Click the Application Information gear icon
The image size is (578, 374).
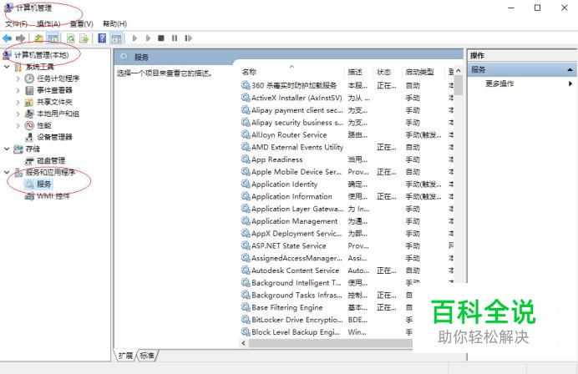[x=246, y=196]
